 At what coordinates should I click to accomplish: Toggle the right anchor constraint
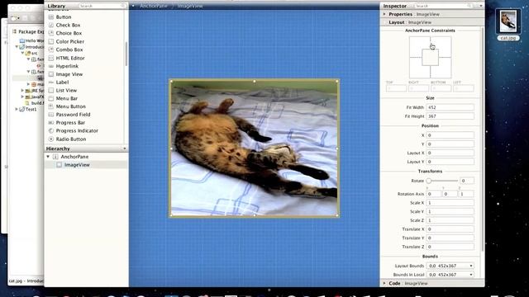click(x=445, y=58)
